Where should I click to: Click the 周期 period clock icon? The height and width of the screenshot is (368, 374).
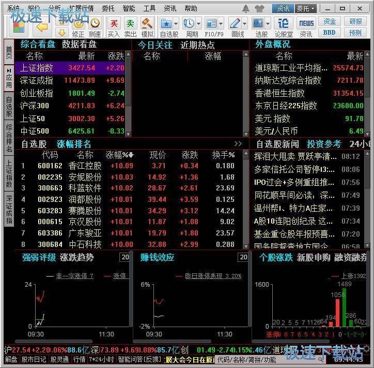[189, 23]
